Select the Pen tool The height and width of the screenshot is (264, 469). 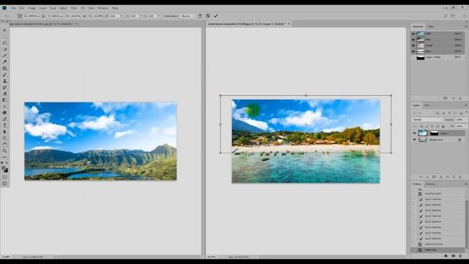pyautogui.click(x=4, y=119)
